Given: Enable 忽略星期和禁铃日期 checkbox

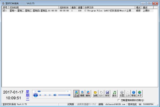Looking at the screenshot, I should (x=119, y=100).
